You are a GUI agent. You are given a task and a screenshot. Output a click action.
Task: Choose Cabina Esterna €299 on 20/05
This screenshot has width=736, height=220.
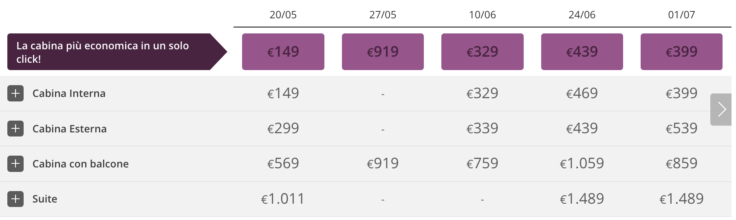pos(283,128)
